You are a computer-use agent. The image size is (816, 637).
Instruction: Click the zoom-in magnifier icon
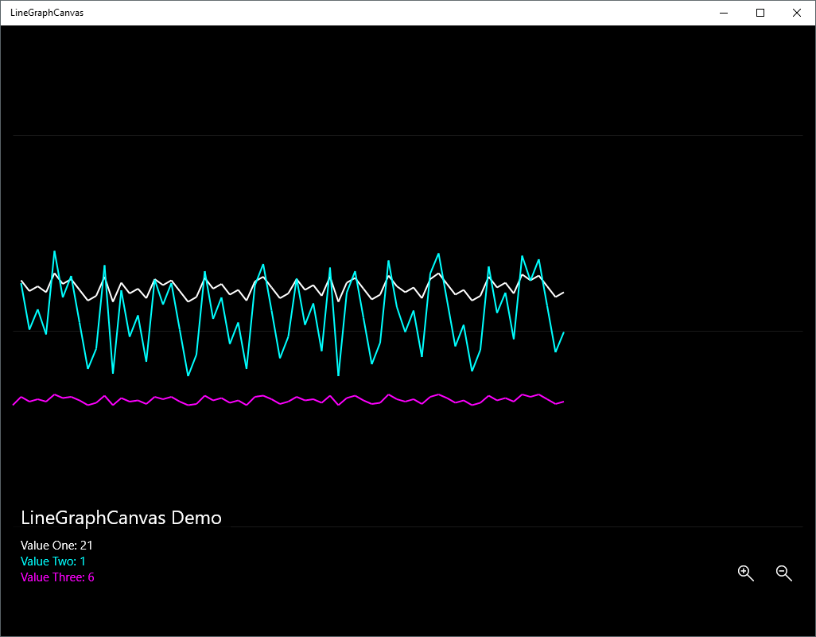point(745,573)
